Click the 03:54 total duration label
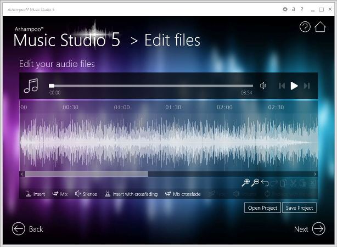The height and width of the screenshot is (247, 337). pyautogui.click(x=246, y=93)
